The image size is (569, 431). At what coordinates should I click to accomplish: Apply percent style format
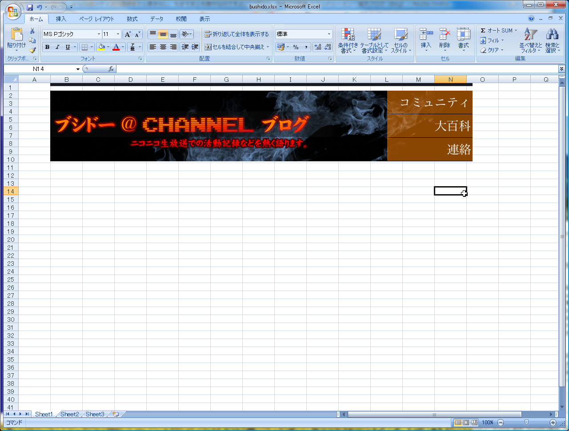coord(296,47)
